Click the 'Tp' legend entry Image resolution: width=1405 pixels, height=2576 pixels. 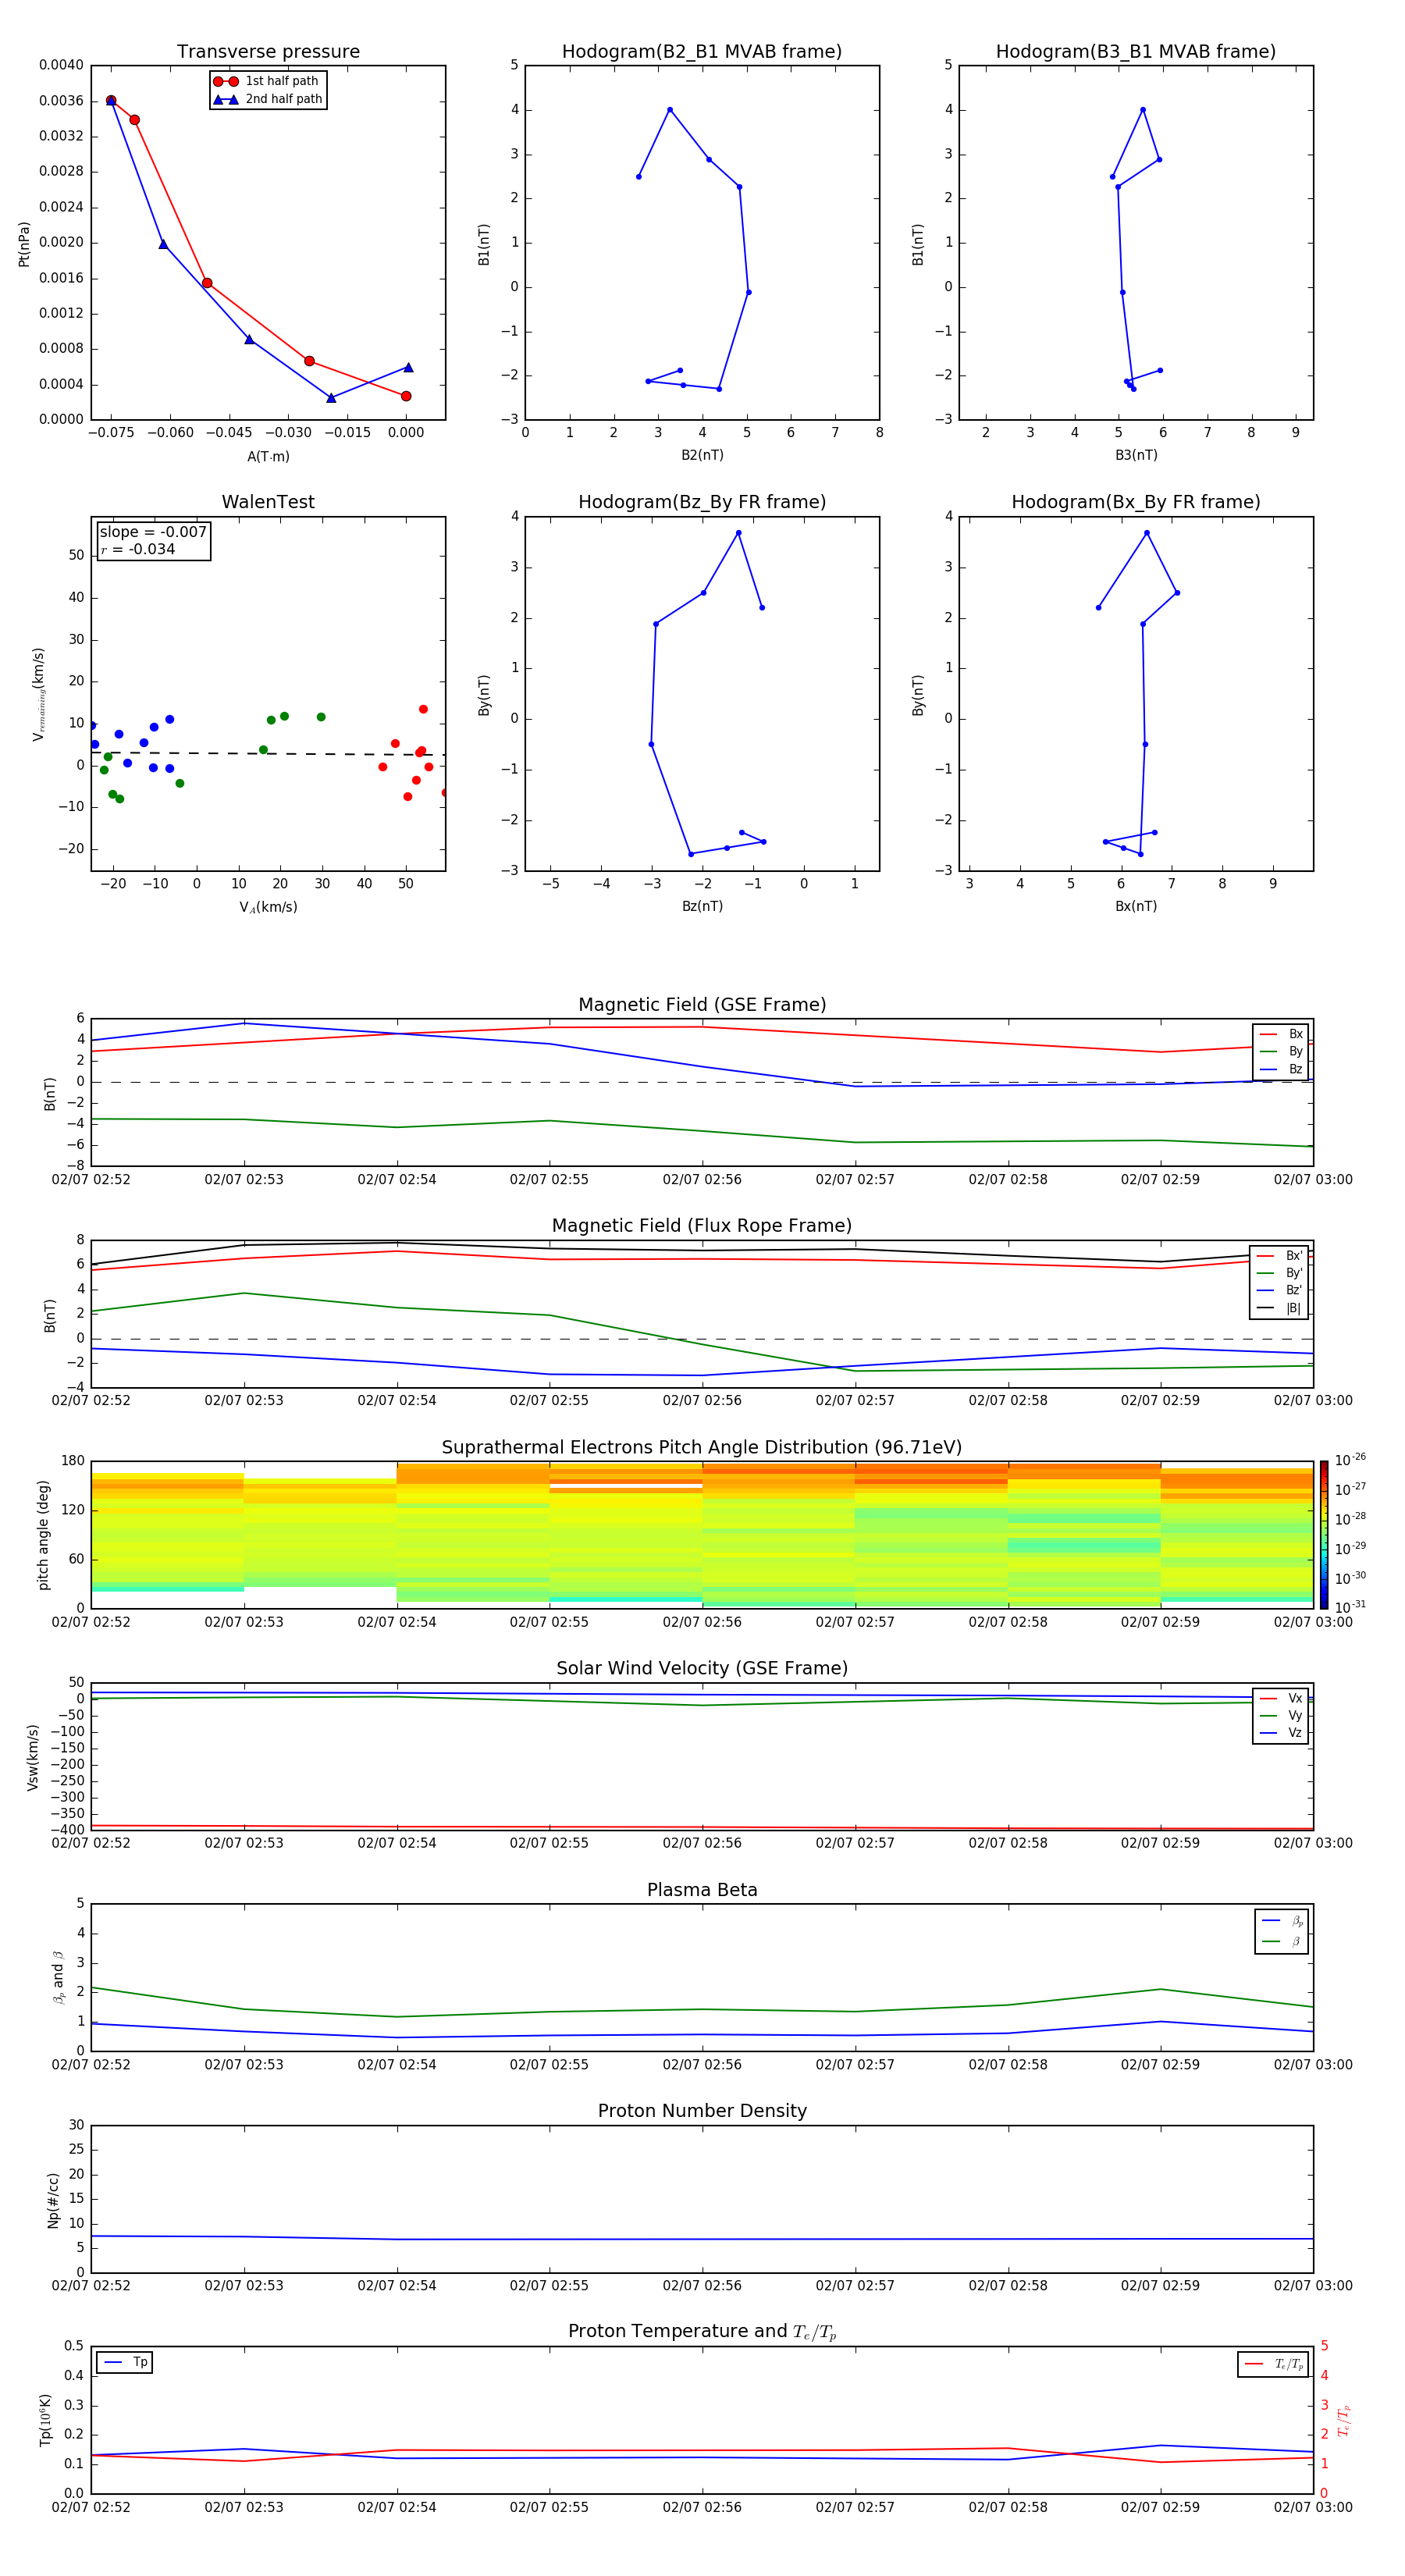125,2362
